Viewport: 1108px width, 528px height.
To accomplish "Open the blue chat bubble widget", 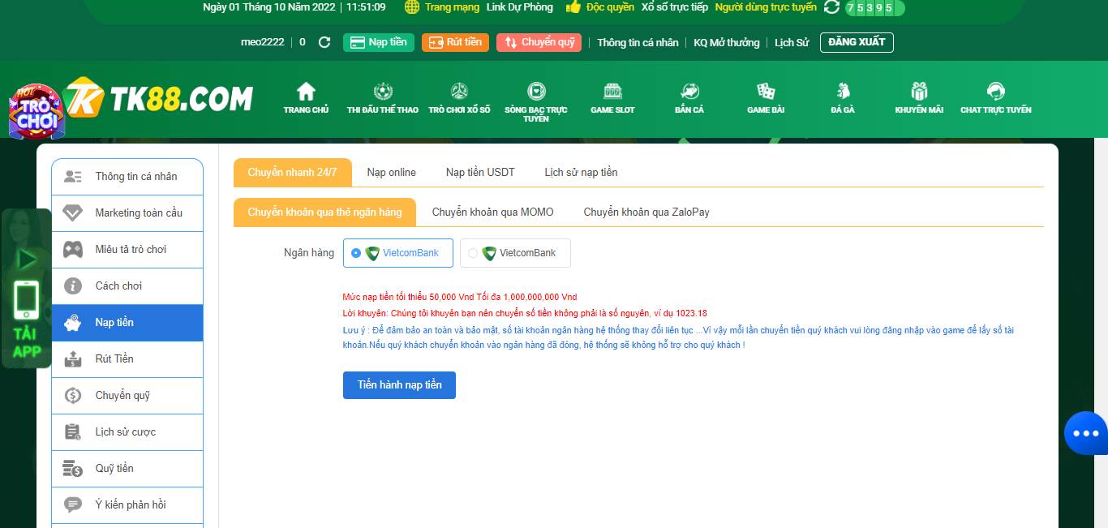I will click(1085, 433).
